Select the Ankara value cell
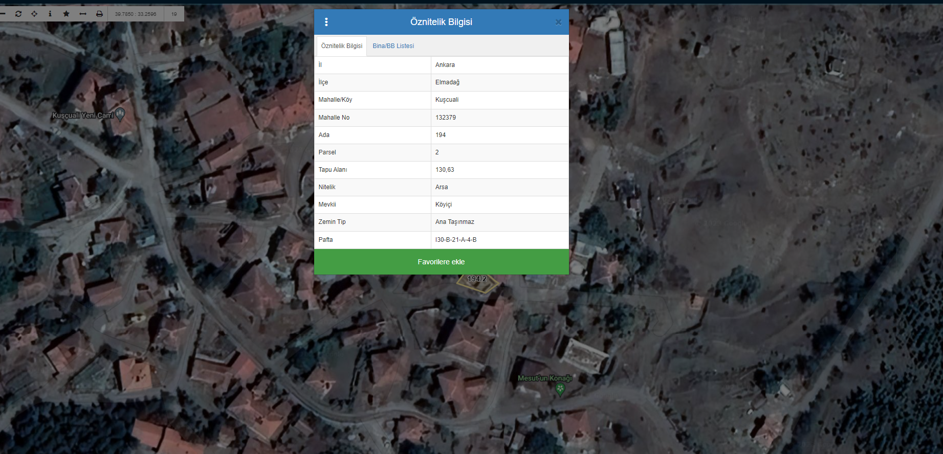 click(499, 65)
